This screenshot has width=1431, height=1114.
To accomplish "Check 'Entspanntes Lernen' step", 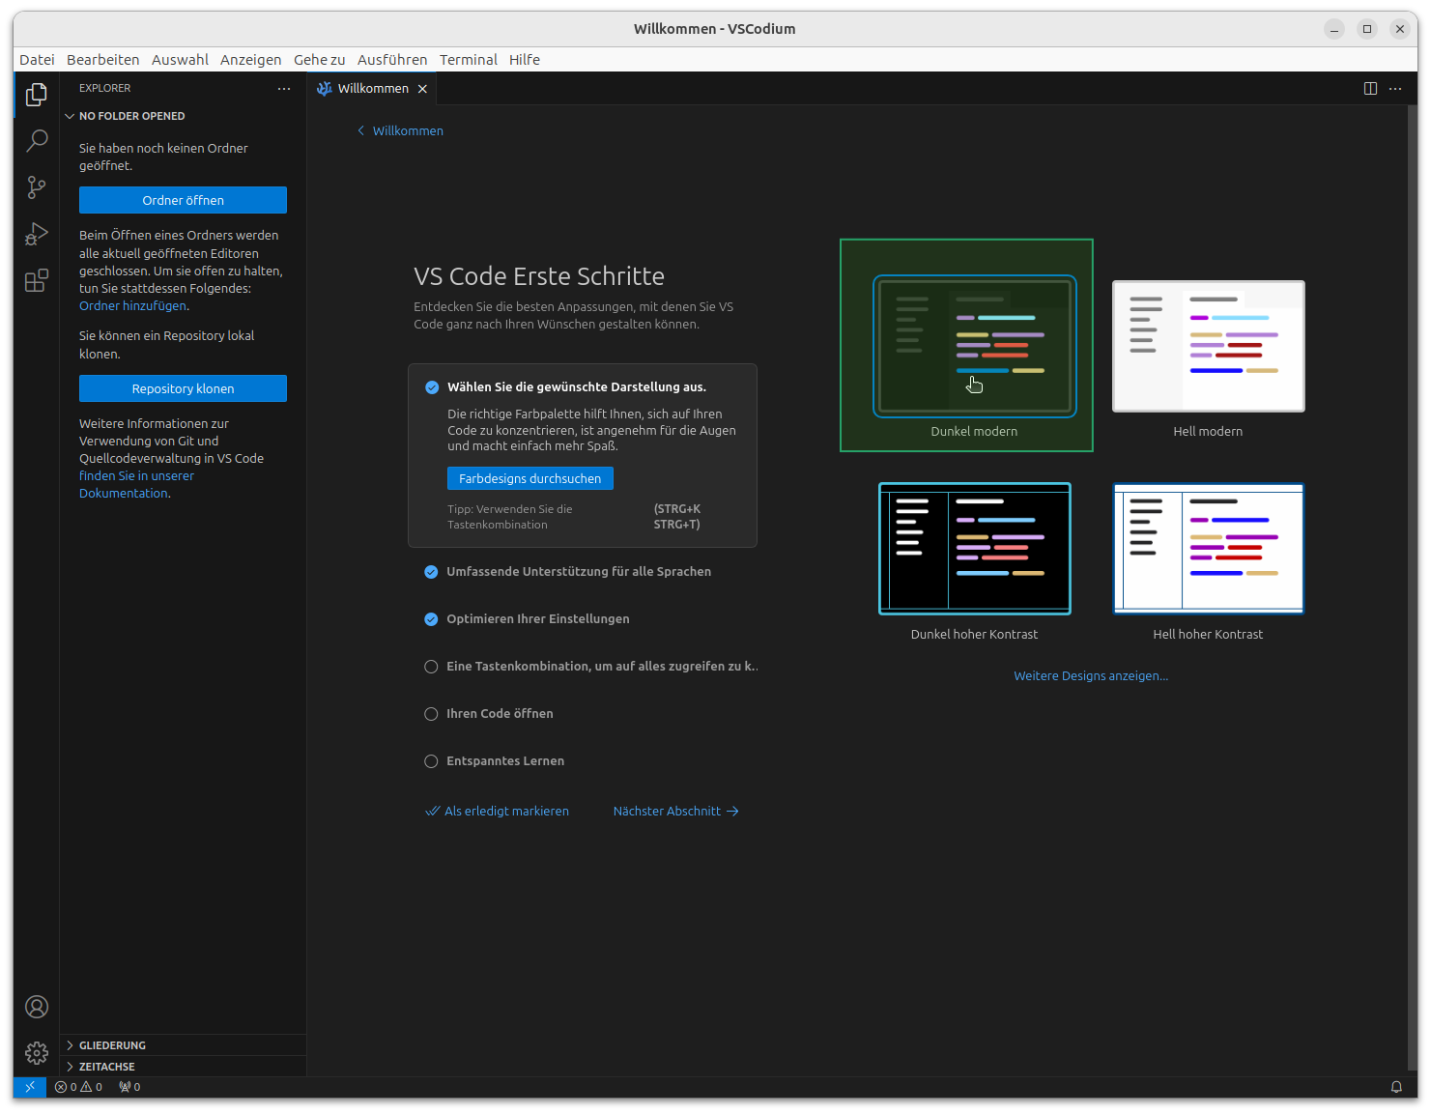I will (431, 761).
